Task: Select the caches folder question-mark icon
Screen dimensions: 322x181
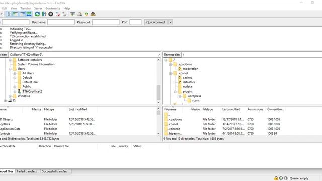Action: [x=180, y=78]
